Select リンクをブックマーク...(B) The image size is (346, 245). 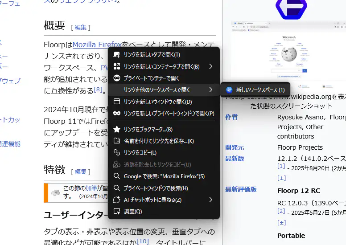(x=164, y=130)
